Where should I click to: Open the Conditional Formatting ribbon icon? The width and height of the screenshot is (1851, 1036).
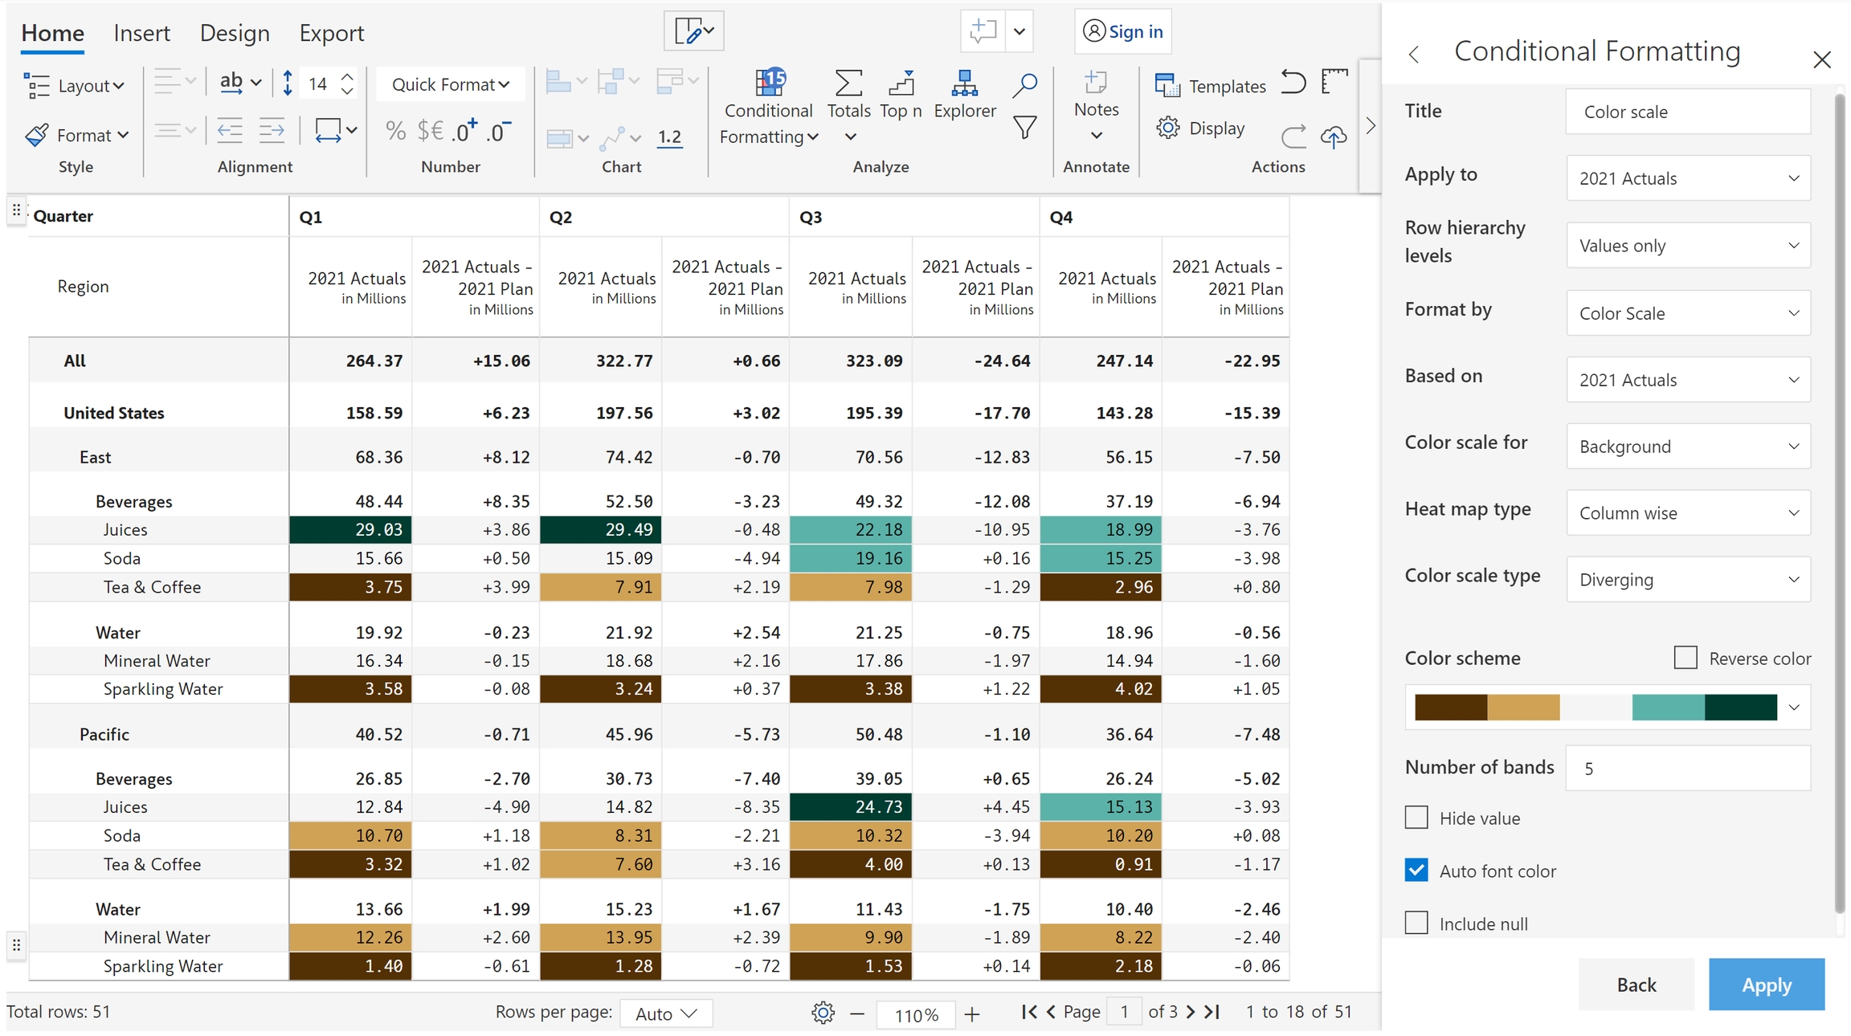[769, 83]
